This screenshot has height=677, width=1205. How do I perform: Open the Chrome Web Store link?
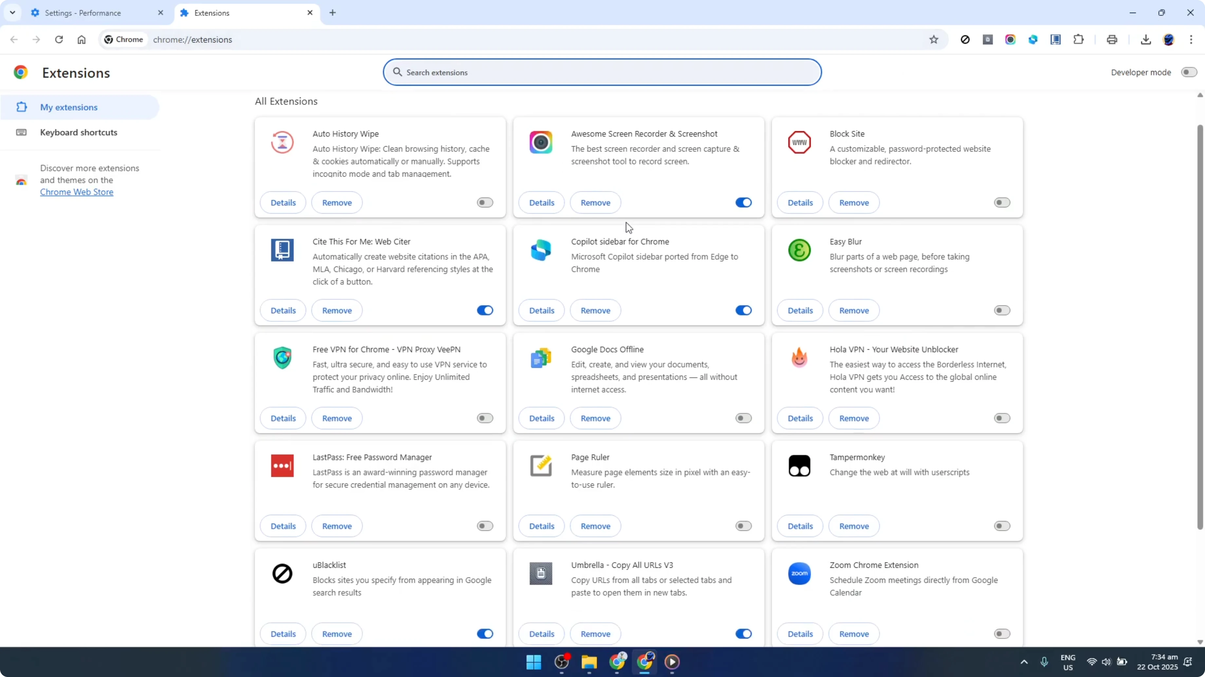[77, 192]
